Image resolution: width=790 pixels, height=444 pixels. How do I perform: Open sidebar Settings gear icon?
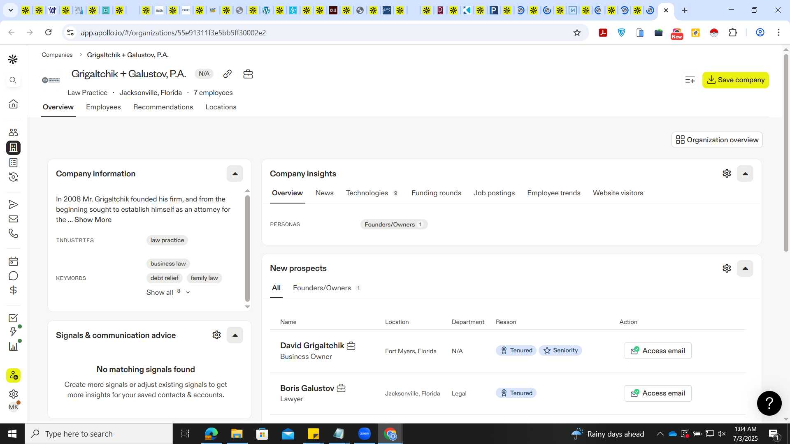click(13, 394)
